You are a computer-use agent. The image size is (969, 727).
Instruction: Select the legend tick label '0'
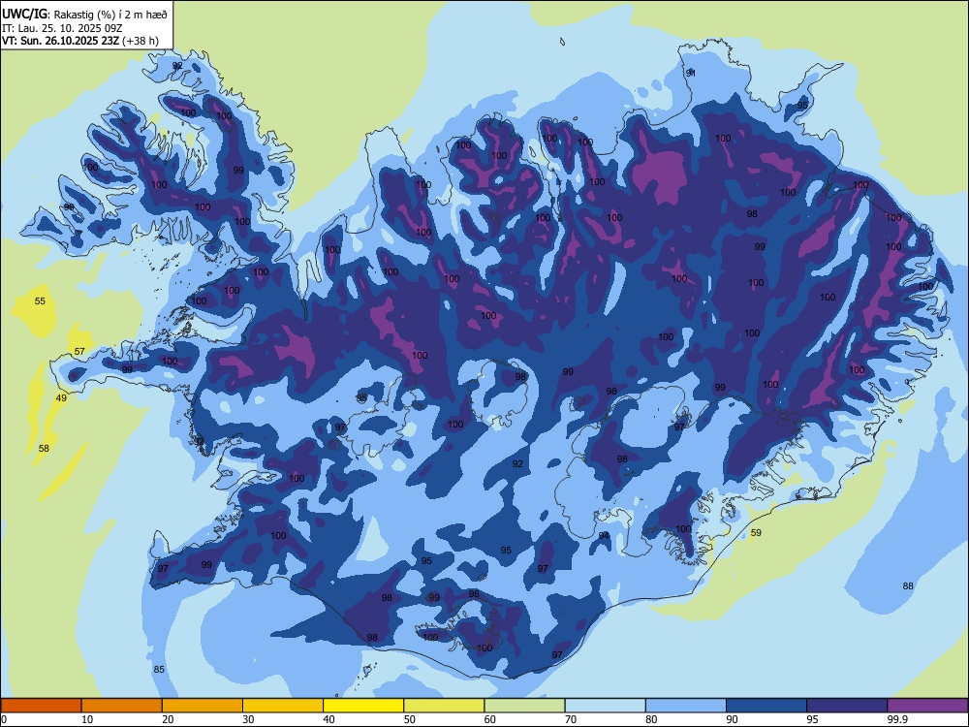4,719
